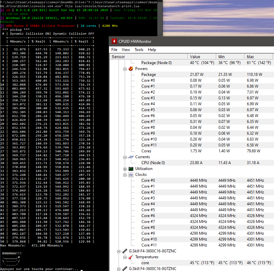Click the HWMonitor window title bar text

click(x=135, y=42)
